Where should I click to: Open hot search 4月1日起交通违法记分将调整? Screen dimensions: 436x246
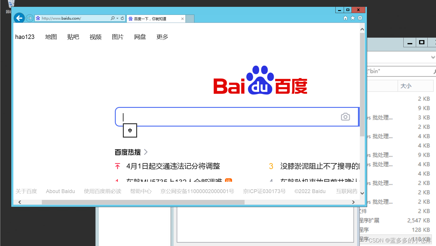click(x=173, y=166)
